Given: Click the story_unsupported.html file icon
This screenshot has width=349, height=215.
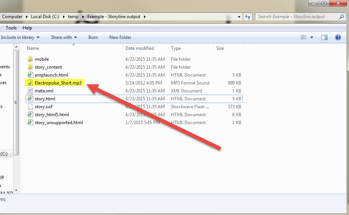Looking at the screenshot, I should coord(30,122).
